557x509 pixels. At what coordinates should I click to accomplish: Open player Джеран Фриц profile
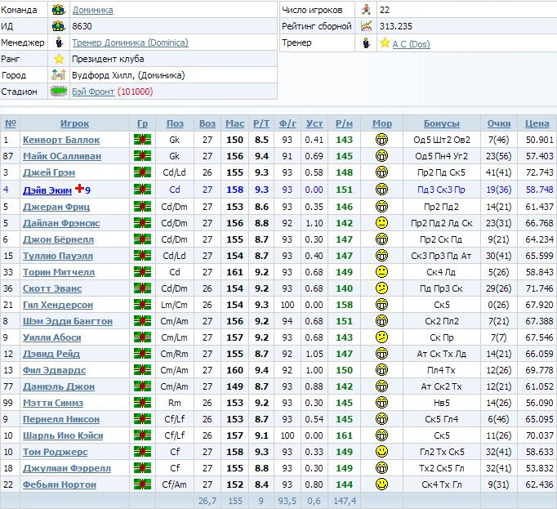56,207
